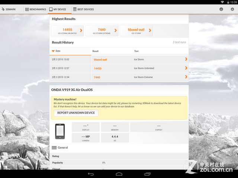Viewport: 238px width, 178px height.
Task: Click the 3 test runs label
Action: [x=179, y=42]
